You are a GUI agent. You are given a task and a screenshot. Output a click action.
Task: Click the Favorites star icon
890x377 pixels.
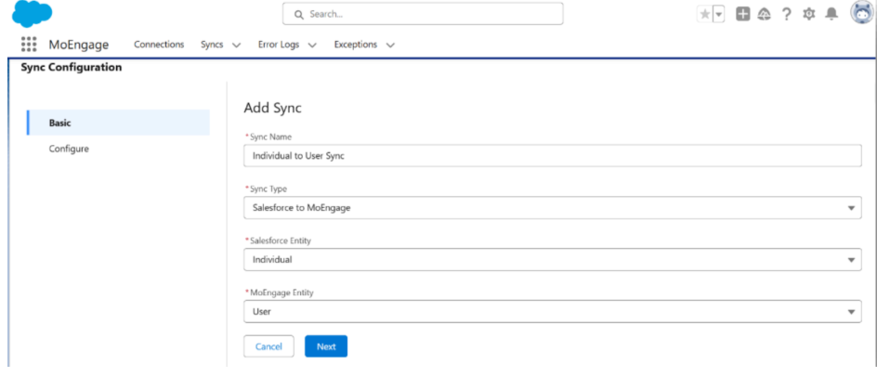[x=704, y=14]
